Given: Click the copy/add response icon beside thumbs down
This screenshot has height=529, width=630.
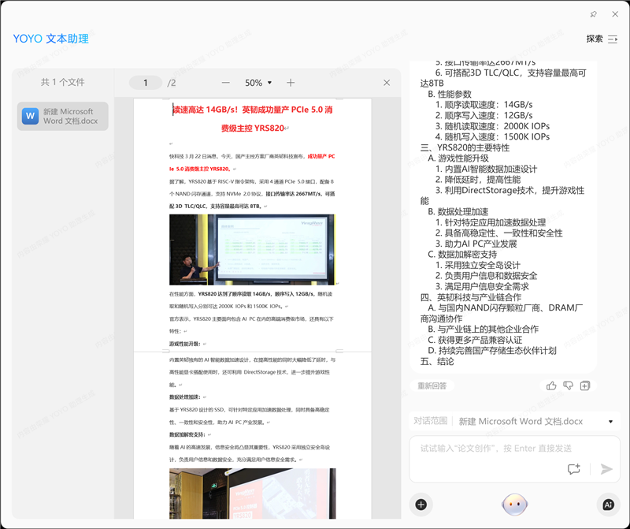Looking at the screenshot, I should point(585,386).
